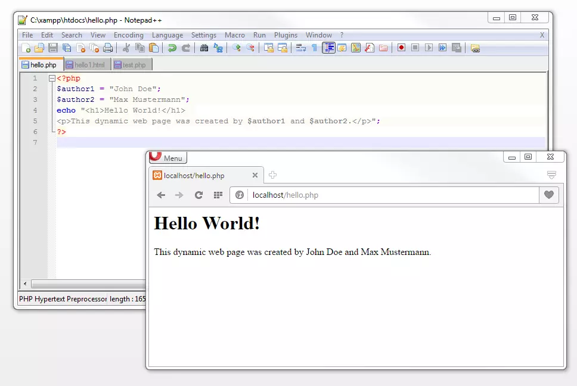Save all open documents
This screenshot has width=577, height=386.
[x=67, y=48]
